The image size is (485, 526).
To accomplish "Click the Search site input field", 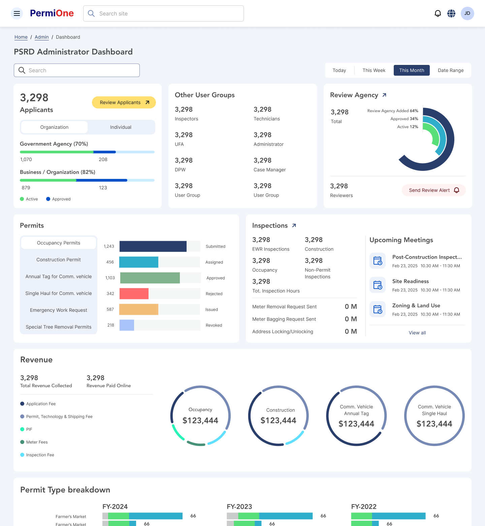I will click(x=163, y=13).
